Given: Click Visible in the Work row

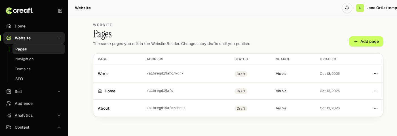Looking at the screenshot, I should tap(281, 74).
